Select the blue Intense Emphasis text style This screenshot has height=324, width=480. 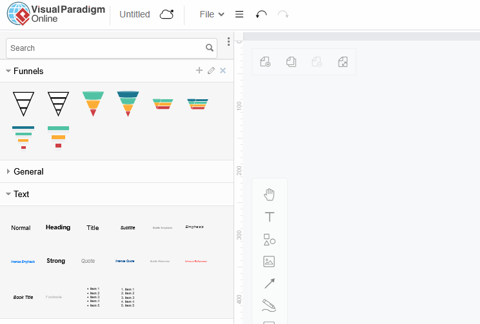point(23,262)
